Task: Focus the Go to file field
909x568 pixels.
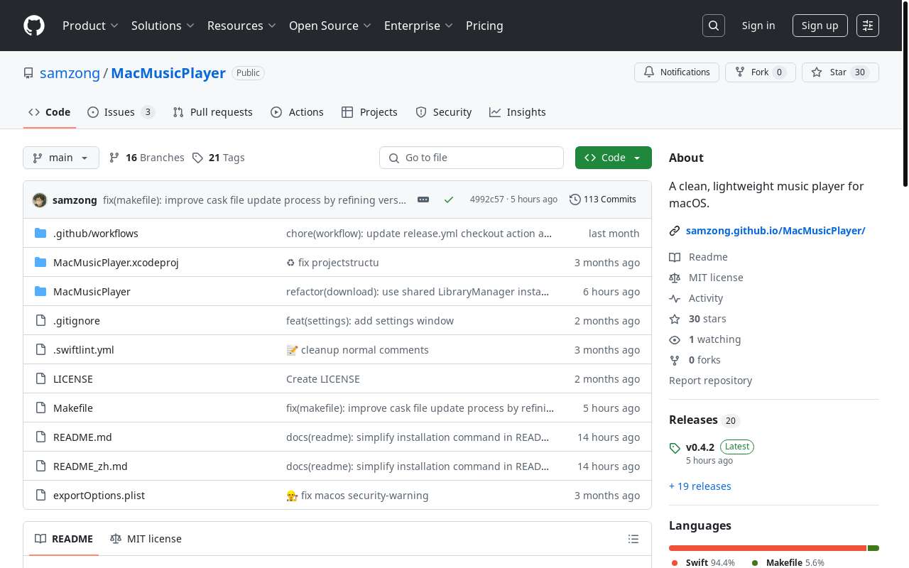Action: click(x=472, y=158)
